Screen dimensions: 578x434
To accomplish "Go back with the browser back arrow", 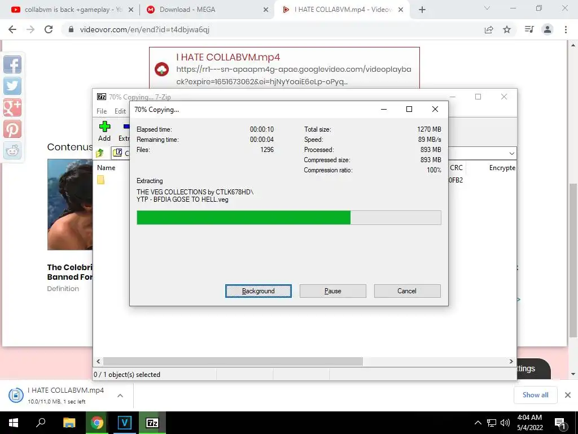I will [12, 29].
